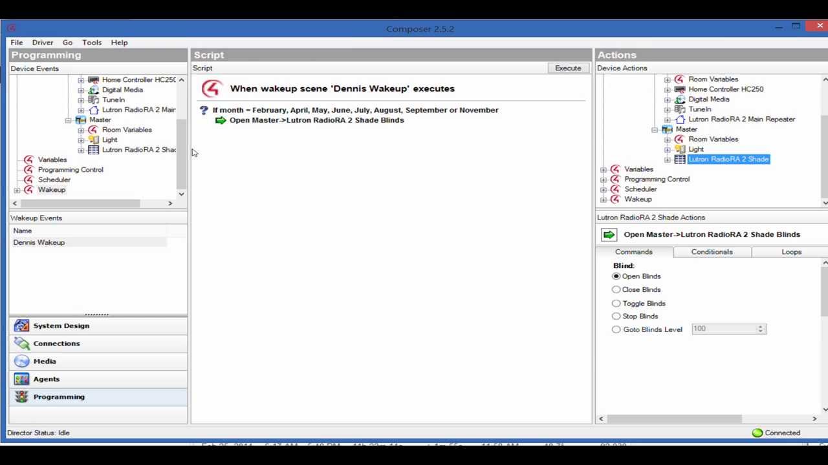
Task: Click the Control4 logo in script header
Action: (212, 88)
